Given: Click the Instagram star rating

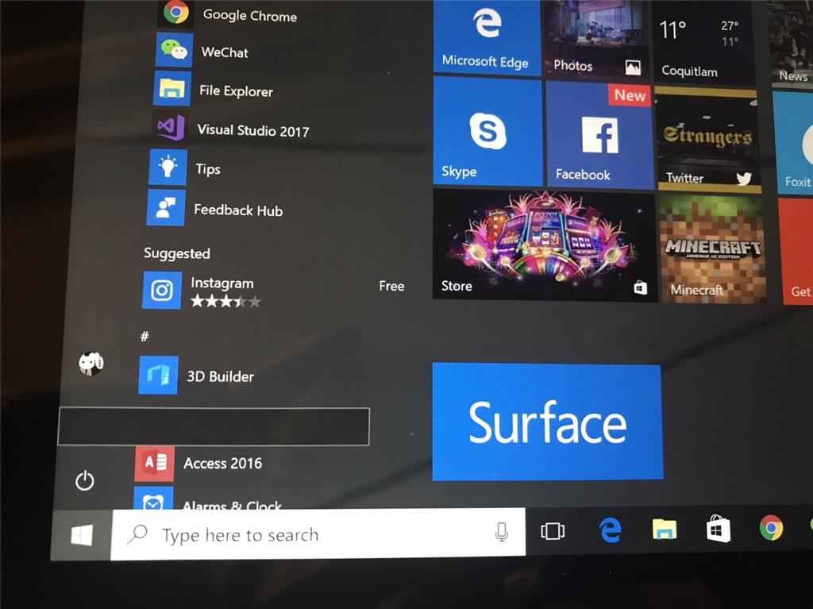Looking at the screenshot, I should click(225, 301).
